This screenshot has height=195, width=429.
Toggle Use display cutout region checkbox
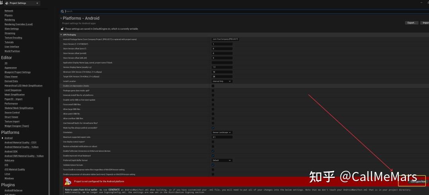pos(213,142)
